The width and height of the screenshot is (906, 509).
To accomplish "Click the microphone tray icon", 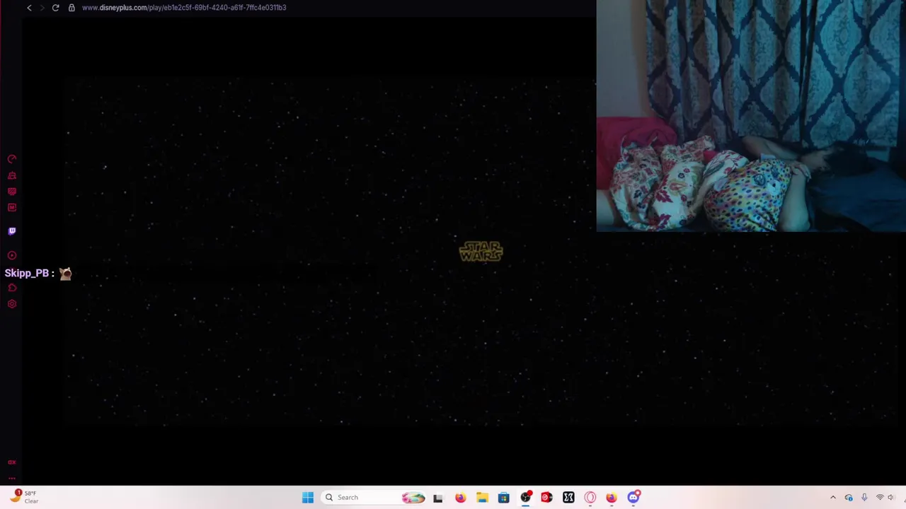I will click(x=864, y=498).
